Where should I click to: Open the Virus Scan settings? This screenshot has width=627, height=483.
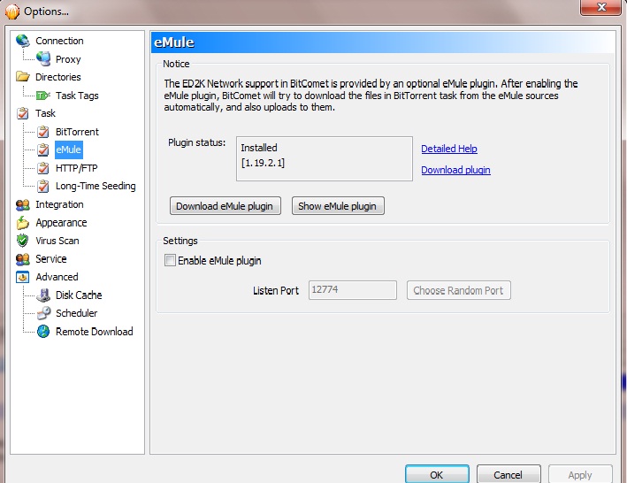coord(57,241)
